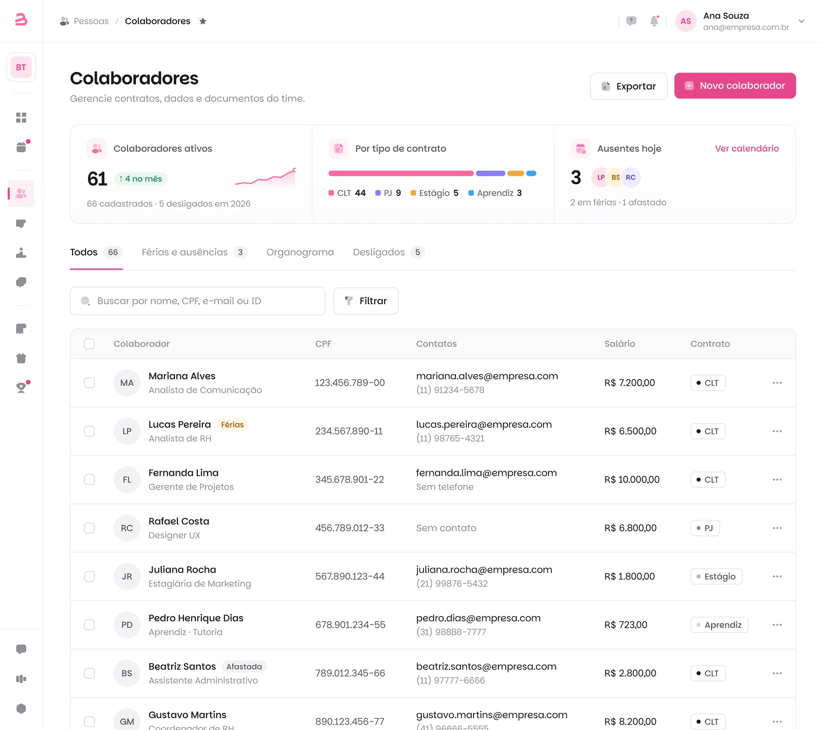Open the trophy icon in sidebar
Viewport: 823px width, 730px height.
tap(21, 387)
